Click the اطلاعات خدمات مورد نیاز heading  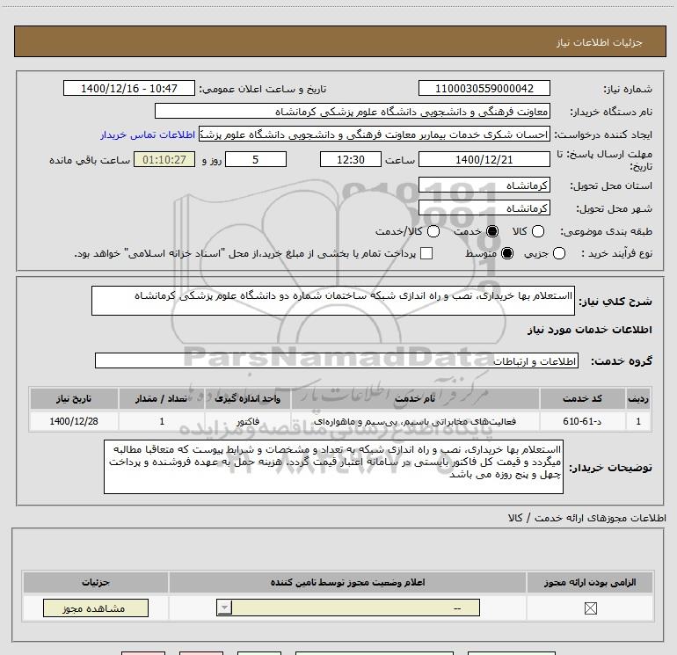[x=589, y=330]
